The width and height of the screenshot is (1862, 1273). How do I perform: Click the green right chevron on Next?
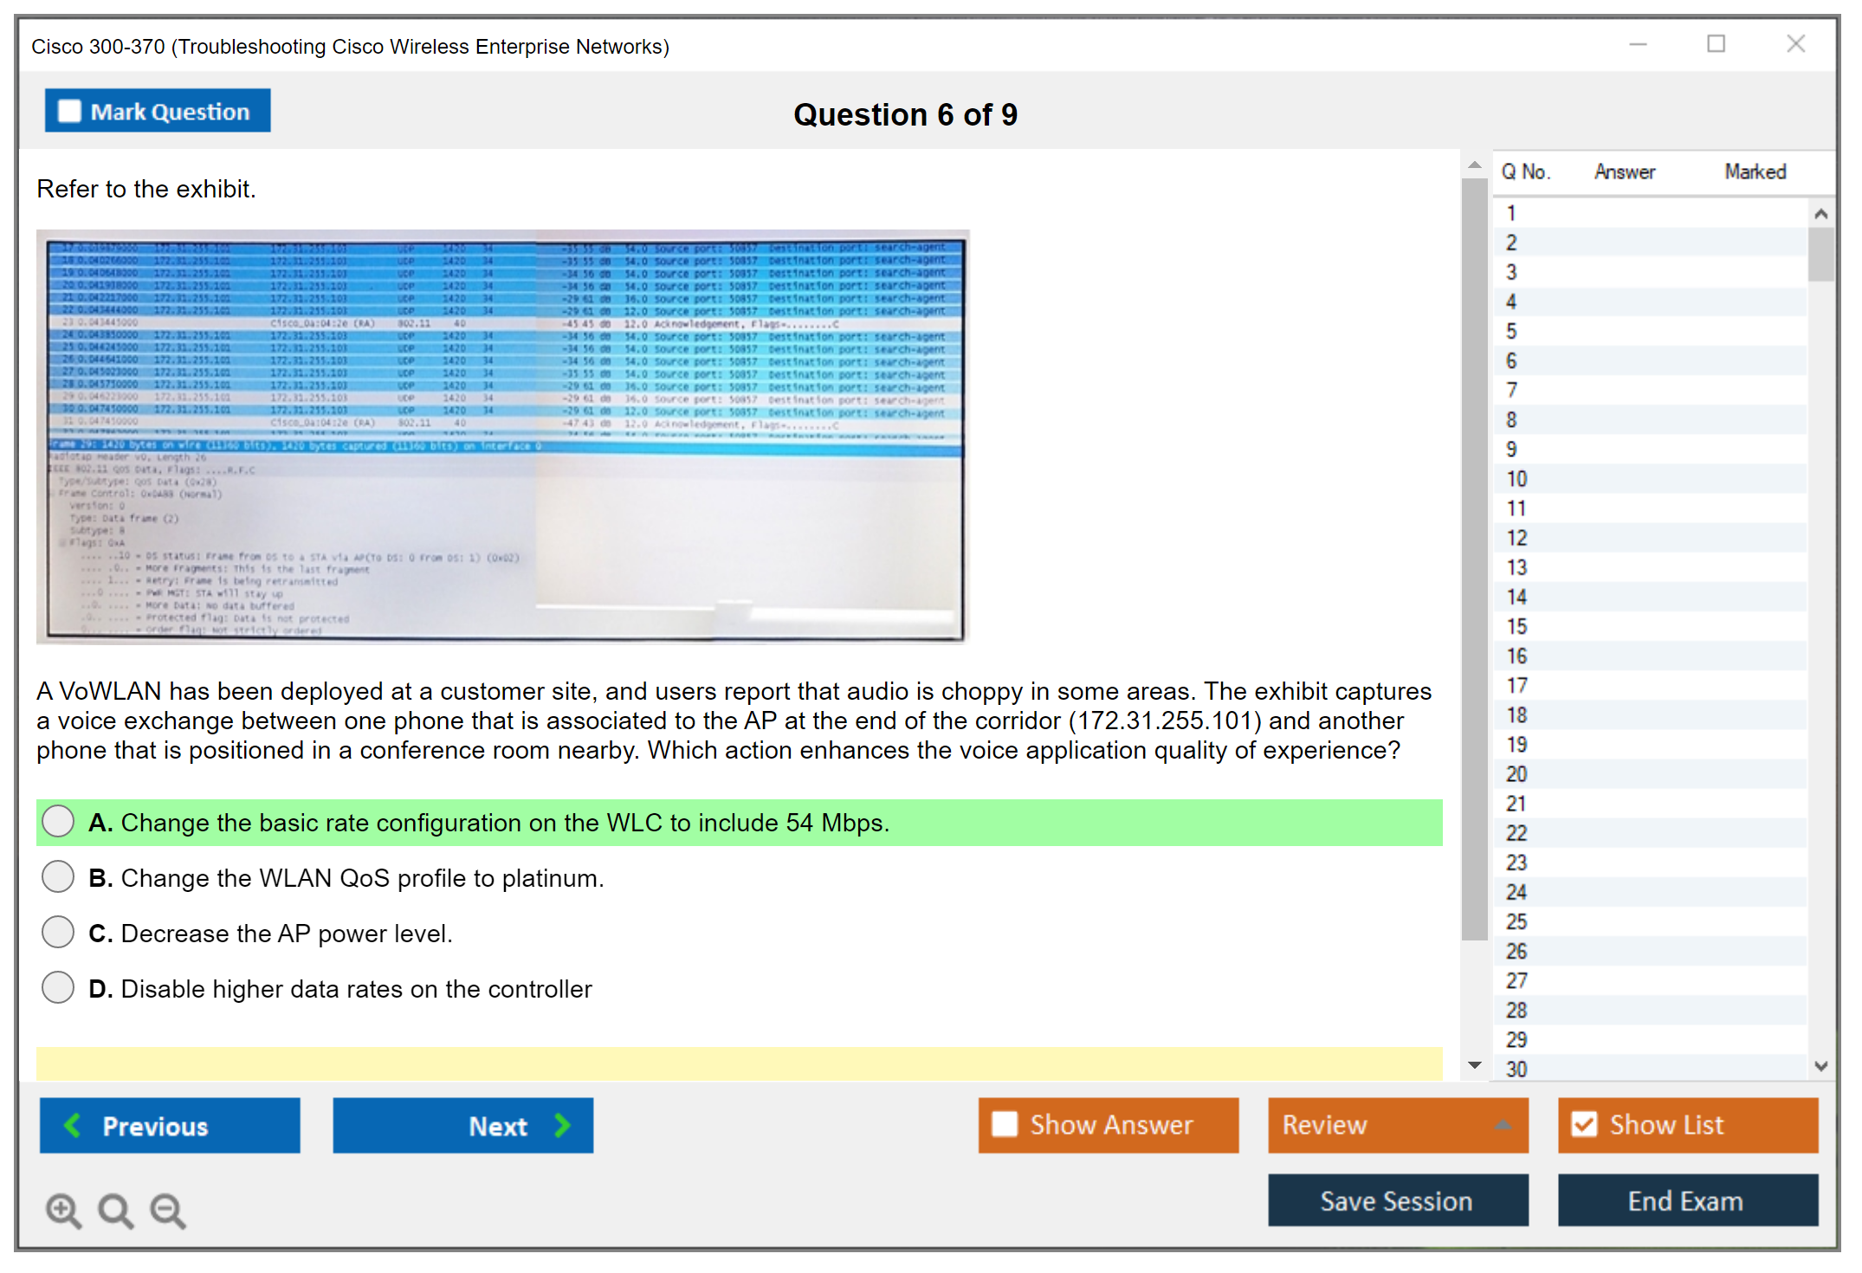point(562,1125)
